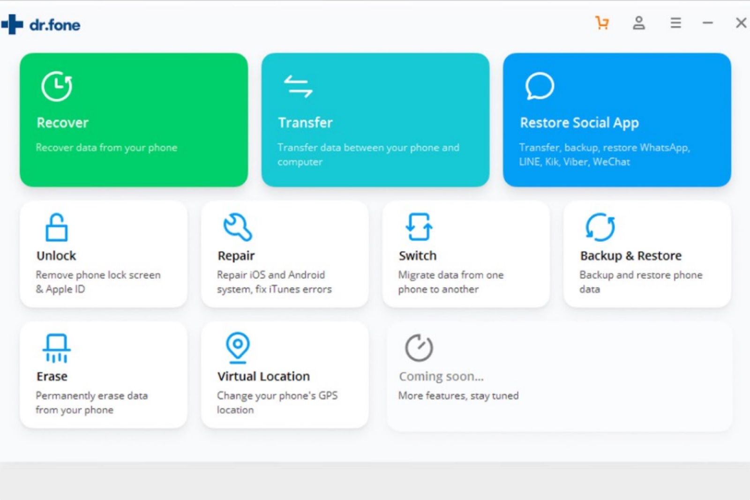Open the Recover title text

62,123
